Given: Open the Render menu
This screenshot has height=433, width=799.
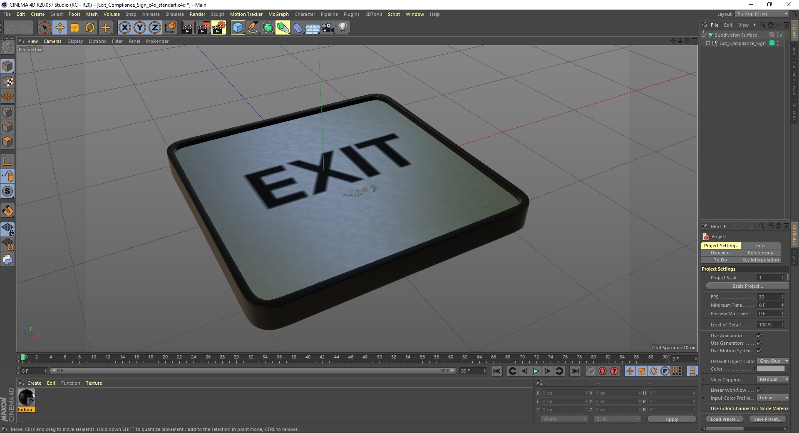Looking at the screenshot, I should (197, 14).
